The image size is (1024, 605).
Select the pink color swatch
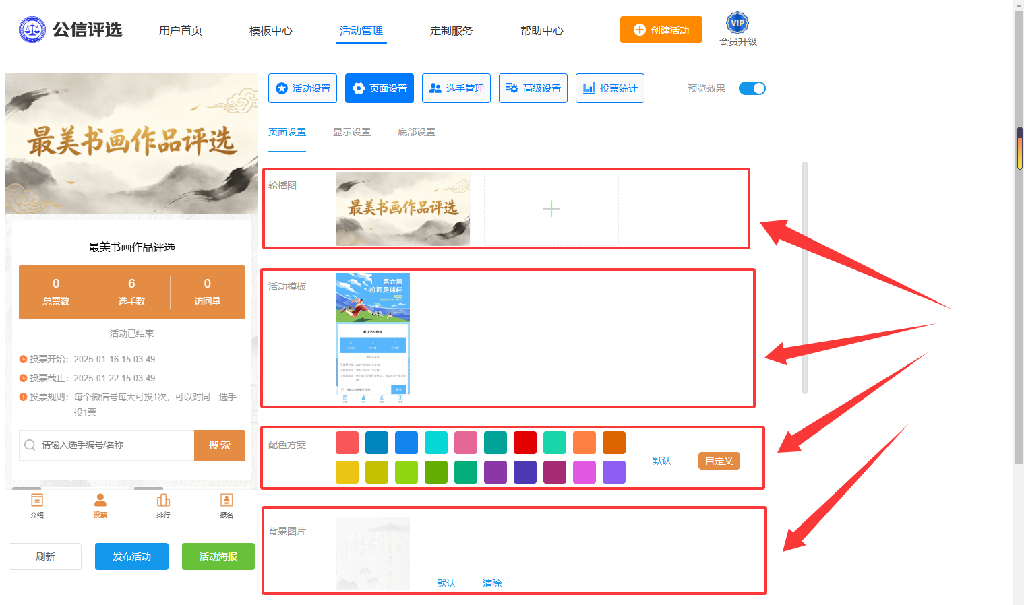pyautogui.click(x=466, y=443)
